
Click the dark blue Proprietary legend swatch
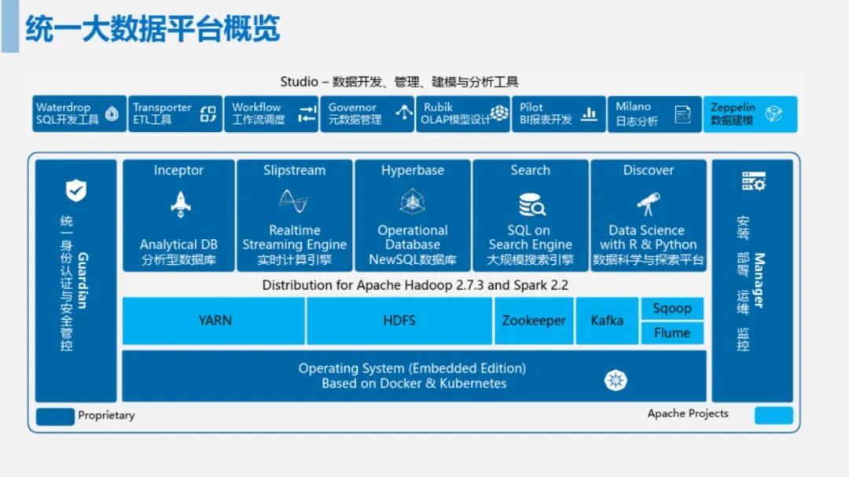tap(55, 416)
